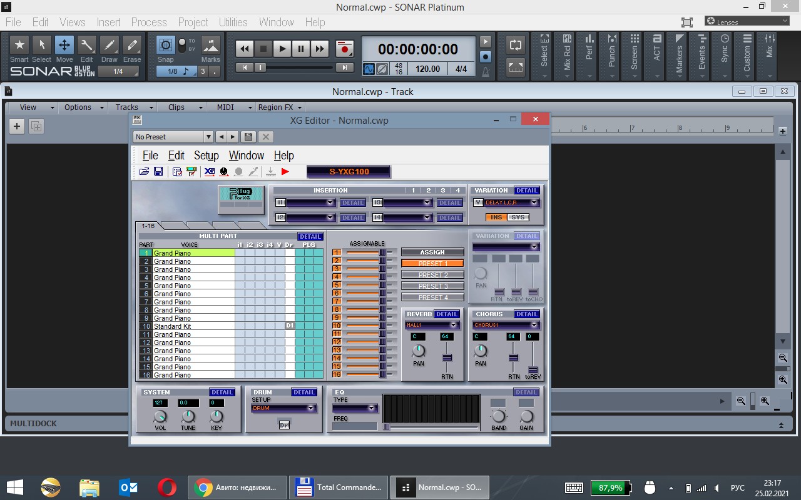The image size is (801, 500).
Task: Delete preset with the X icon
Action: [x=266, y=137]
